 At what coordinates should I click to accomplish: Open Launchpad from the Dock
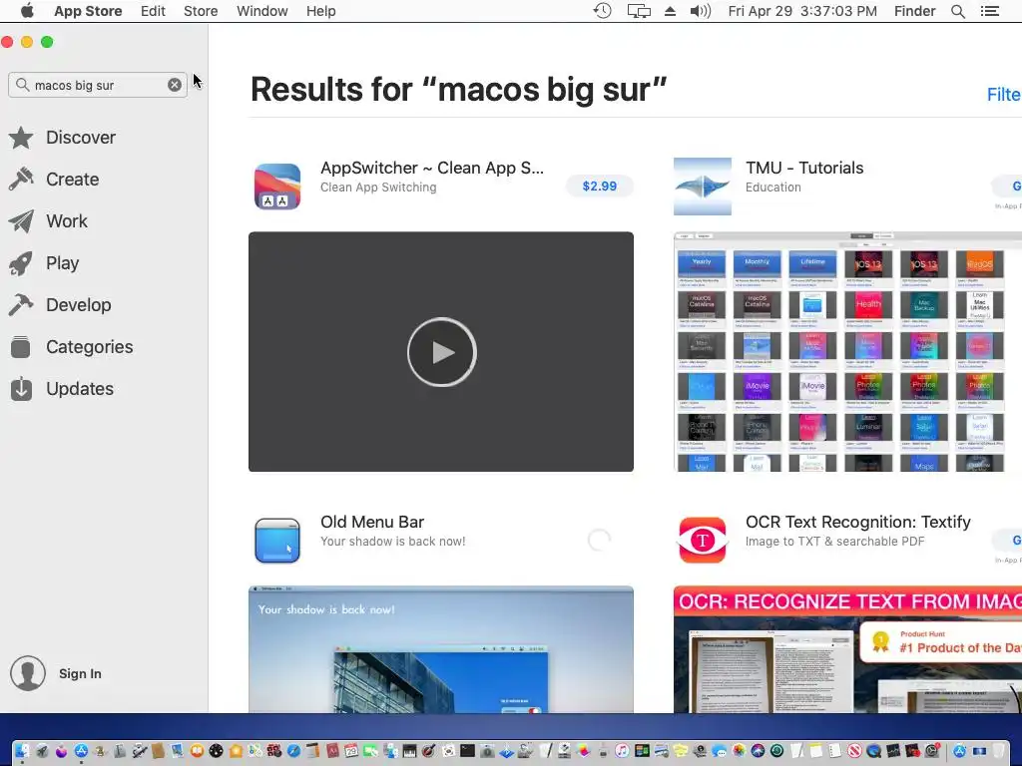[x=42, y=751]
